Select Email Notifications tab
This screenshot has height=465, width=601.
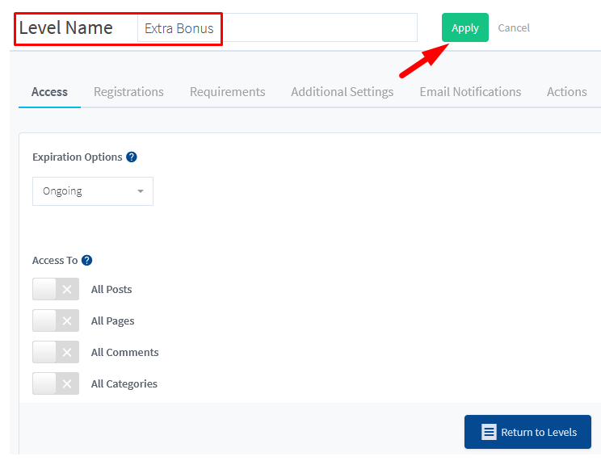point(470,92)
